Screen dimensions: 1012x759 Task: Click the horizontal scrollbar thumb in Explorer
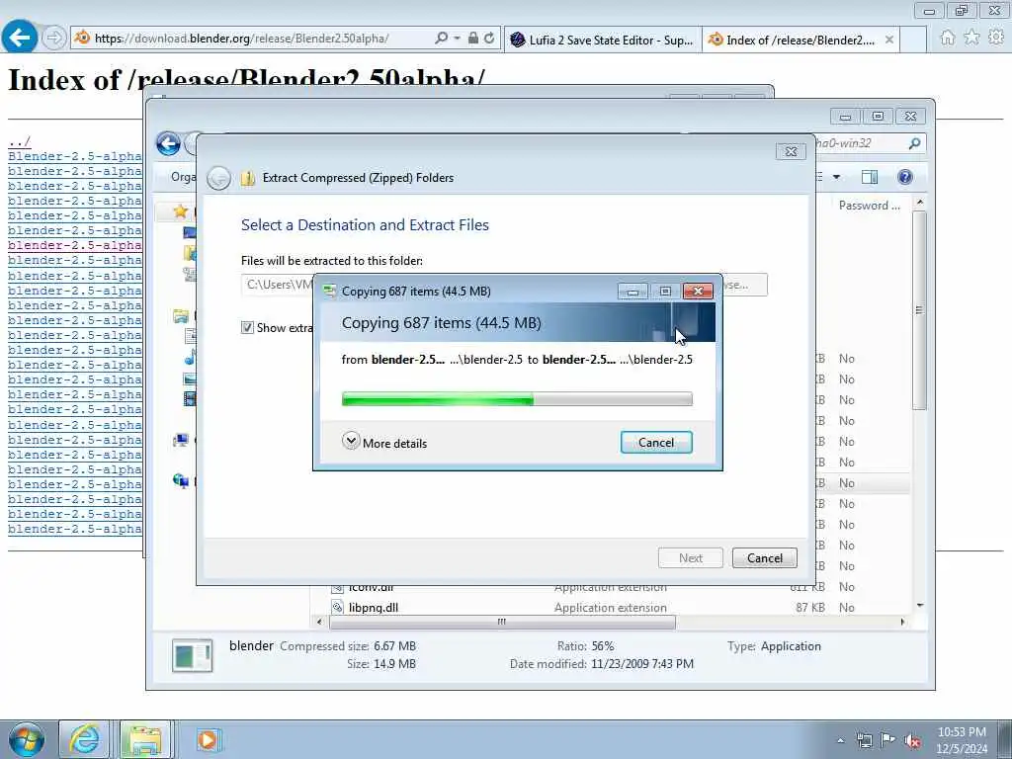(502, 622)
